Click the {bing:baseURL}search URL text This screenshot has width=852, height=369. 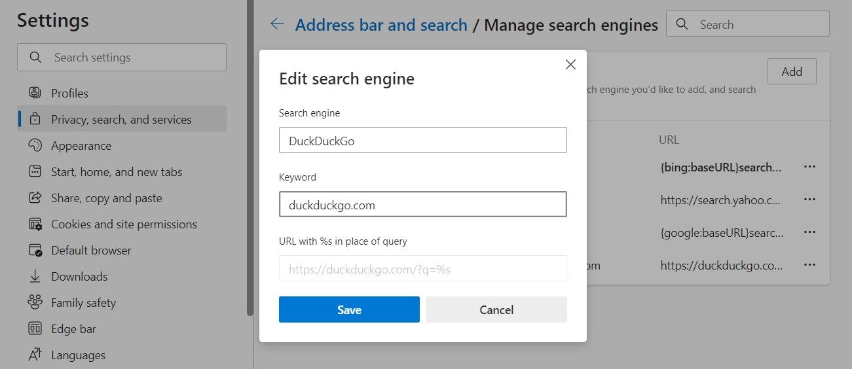pyautogui.click(x=721, y=167)
